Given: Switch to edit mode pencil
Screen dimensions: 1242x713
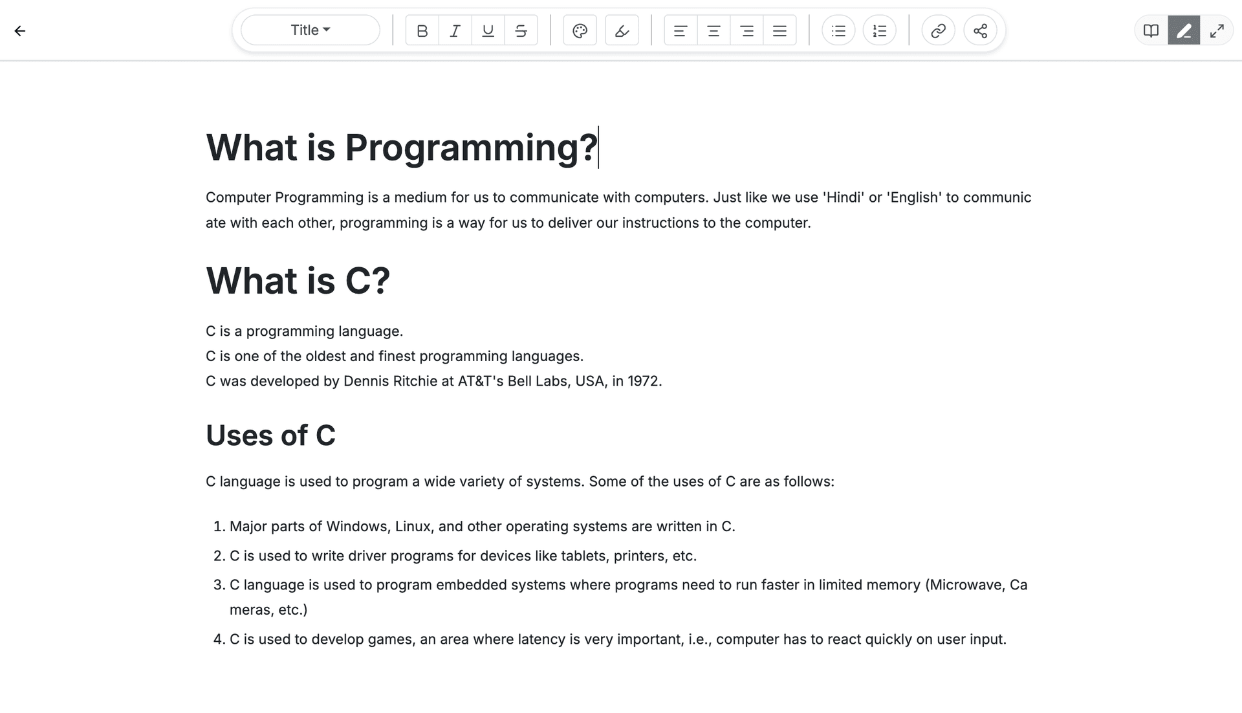Looking at the screenshot, I should point(1184,30).
